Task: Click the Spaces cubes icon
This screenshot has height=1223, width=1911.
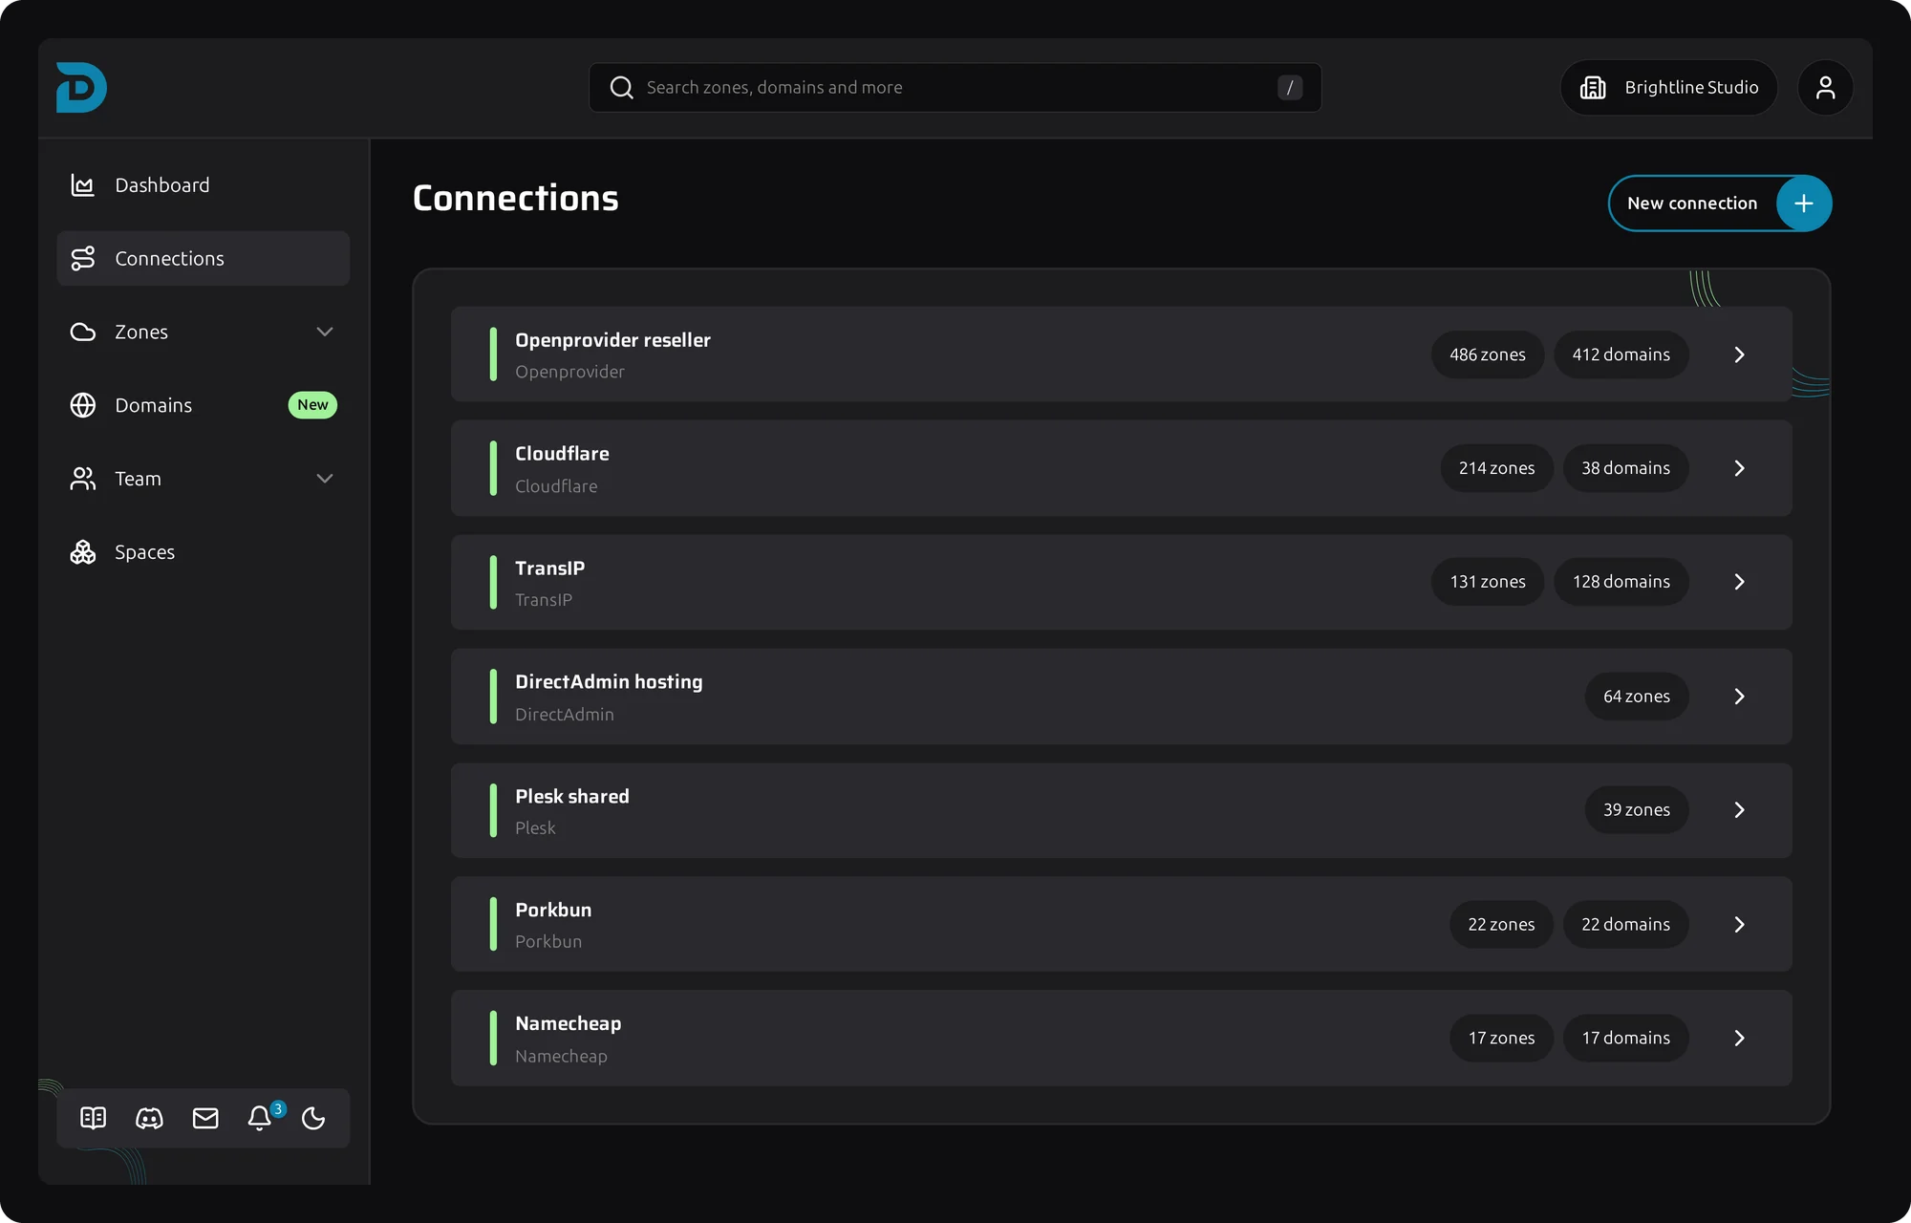Action: point(83,552)
